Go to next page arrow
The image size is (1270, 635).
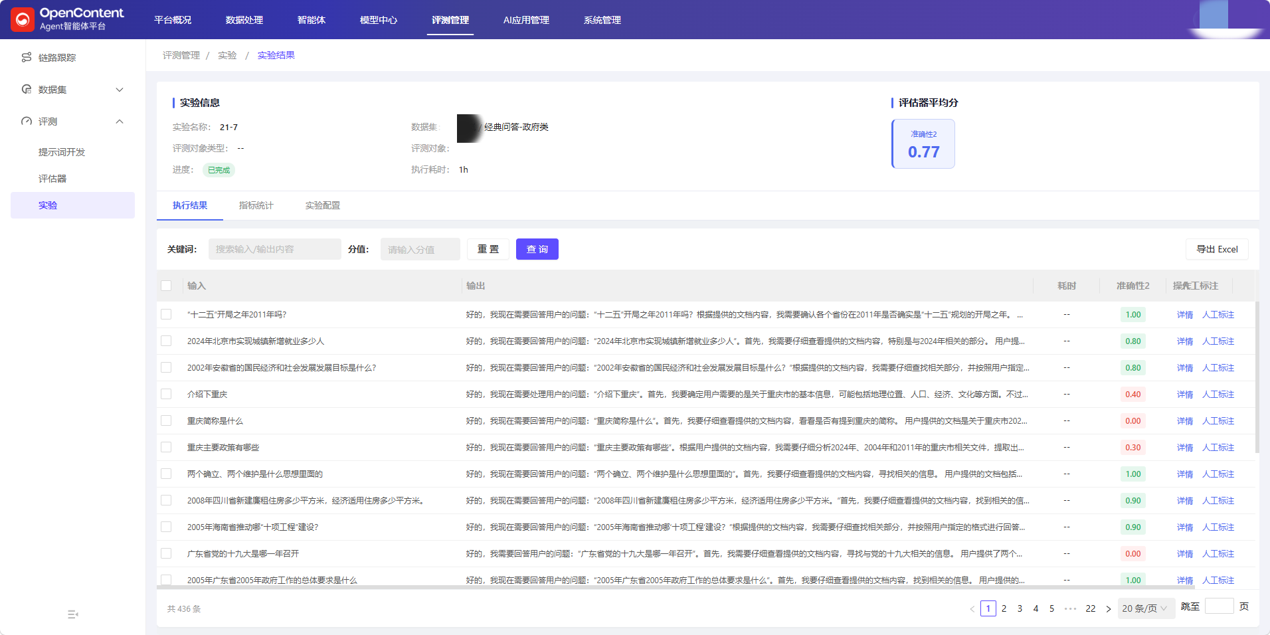coord(1108,608)
